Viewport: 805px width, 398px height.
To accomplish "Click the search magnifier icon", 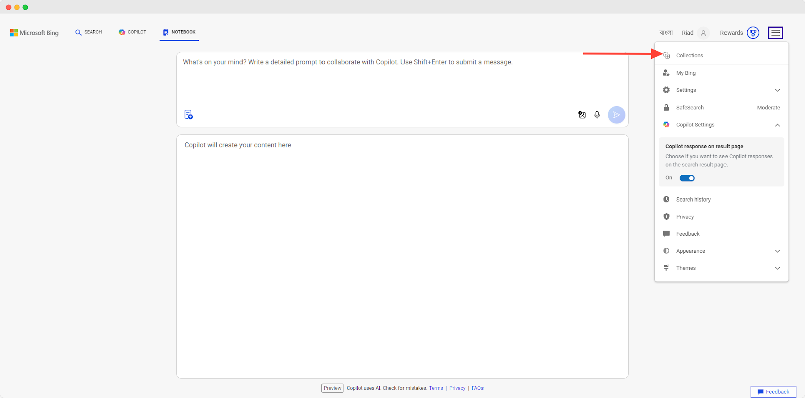I will click(x=78, y=32).
